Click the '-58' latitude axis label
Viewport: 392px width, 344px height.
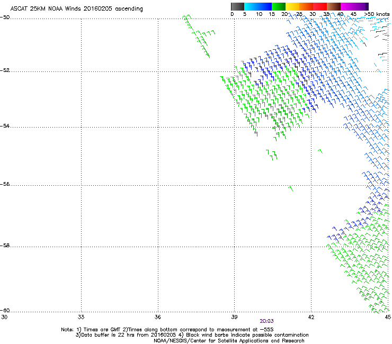click(x=5, y=246)
